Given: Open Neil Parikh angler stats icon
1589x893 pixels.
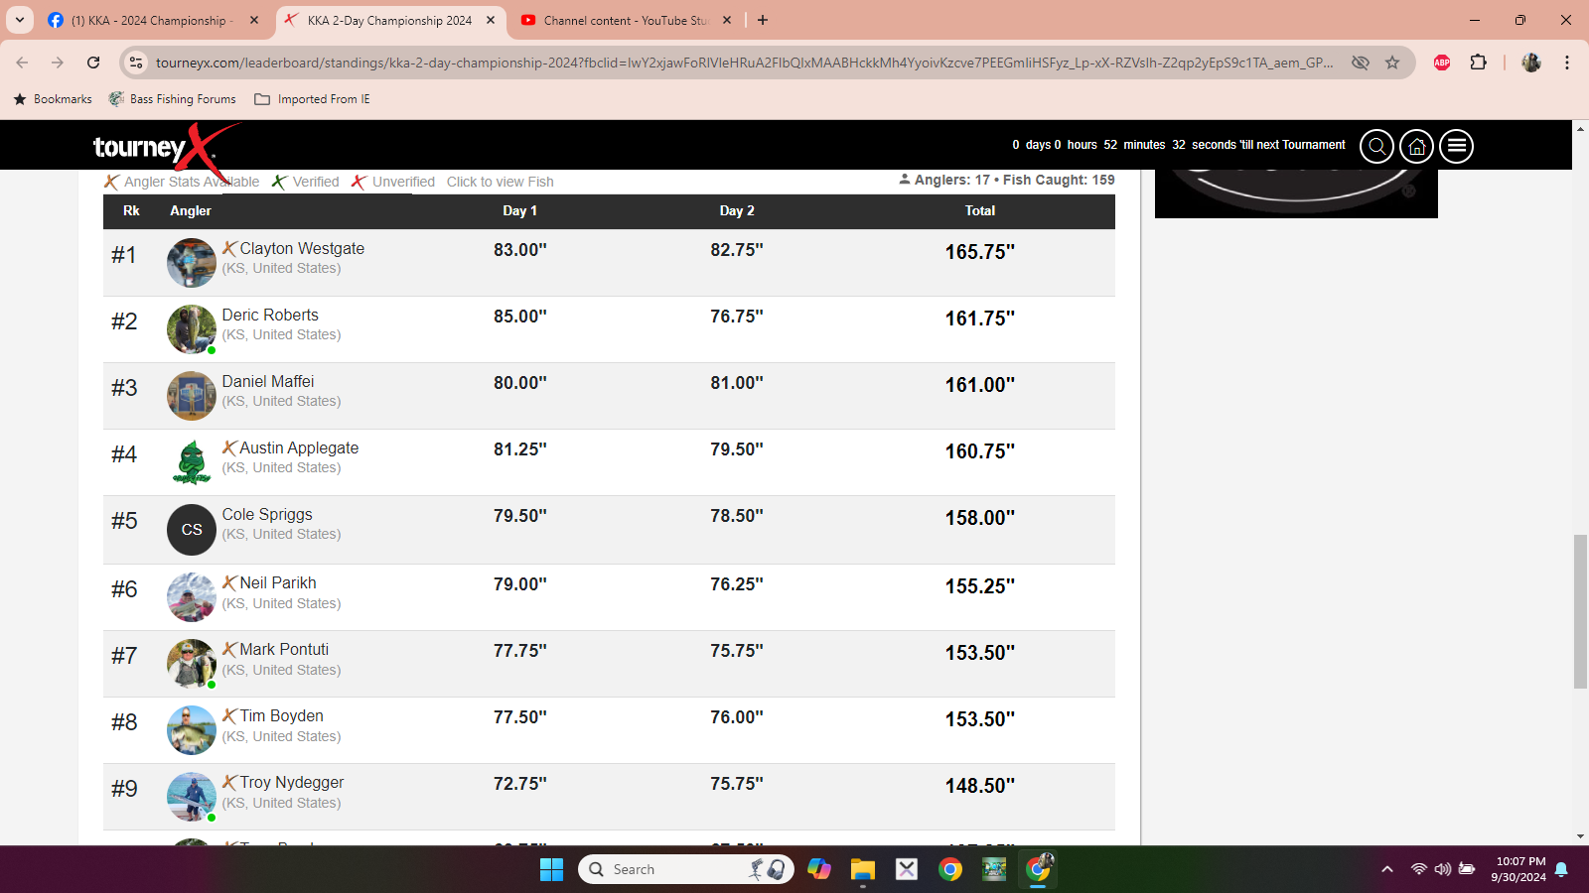Looking at the screenshot, I should [229, 582].
